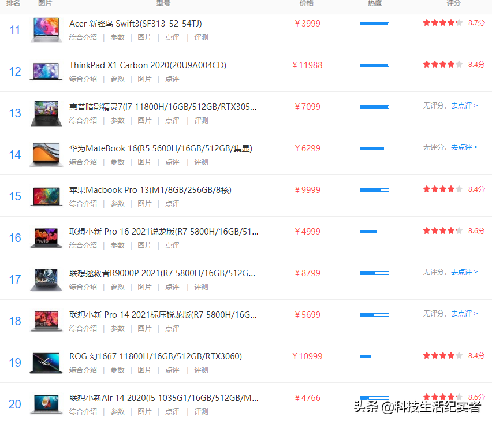Open 综合介绍 under 华为MateBook 16
This screenshot has height=424, width=492.
tap(83, 162)
